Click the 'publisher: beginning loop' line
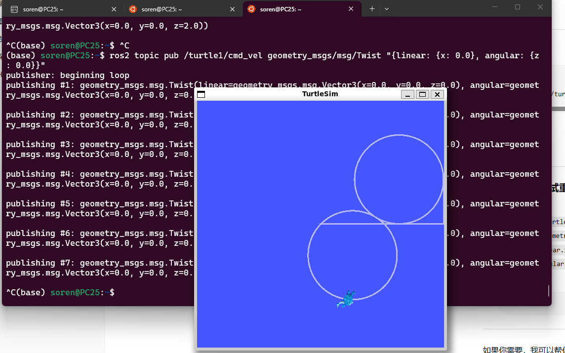 (x=68, y=75)
